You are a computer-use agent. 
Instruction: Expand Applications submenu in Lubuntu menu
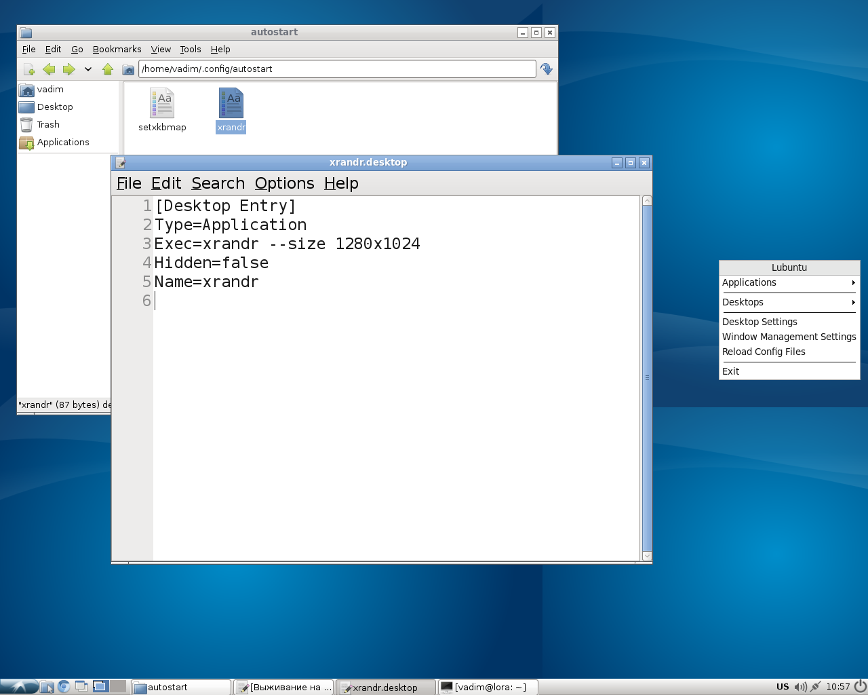(789, 283)
